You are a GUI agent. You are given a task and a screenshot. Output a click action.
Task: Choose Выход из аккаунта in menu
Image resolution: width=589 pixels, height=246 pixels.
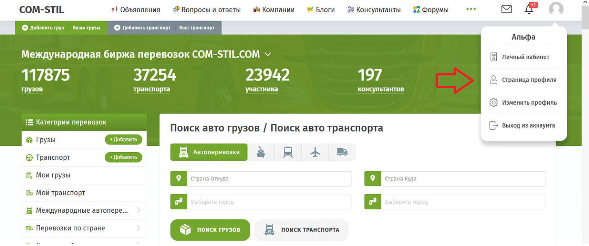(x=528, y=126)
